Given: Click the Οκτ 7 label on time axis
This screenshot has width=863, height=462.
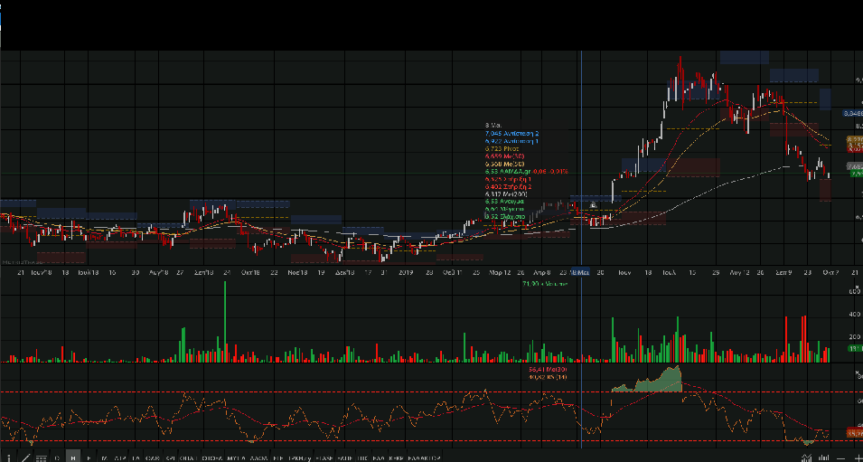Looking at the screenshot, I should click(x=830, y=272).
